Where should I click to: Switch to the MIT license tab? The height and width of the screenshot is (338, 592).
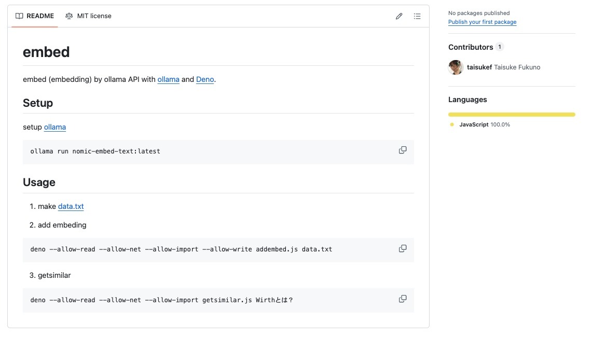[x=94, y=16]
